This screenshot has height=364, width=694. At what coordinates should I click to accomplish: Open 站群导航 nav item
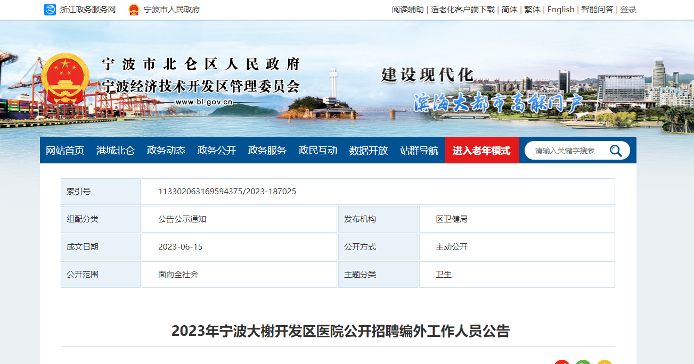tap(419, 151)
